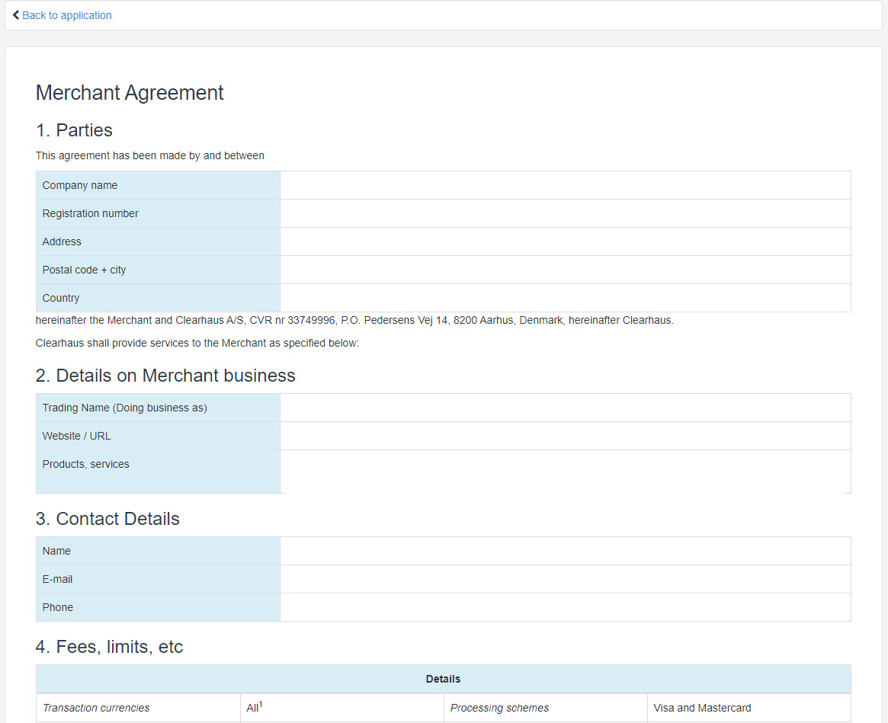Click the Registration number value cell
The height and width of the screenshot is (723, 888).
coord(565,213)
